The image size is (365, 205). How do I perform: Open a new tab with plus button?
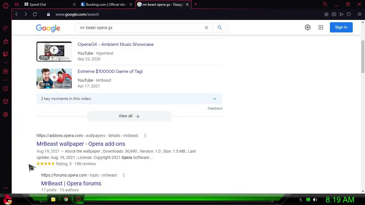tap(196, 4)
